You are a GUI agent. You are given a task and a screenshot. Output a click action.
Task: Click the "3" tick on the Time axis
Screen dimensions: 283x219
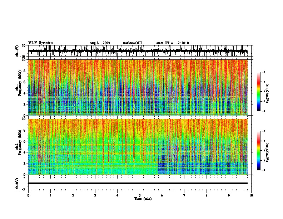(95, 195)
